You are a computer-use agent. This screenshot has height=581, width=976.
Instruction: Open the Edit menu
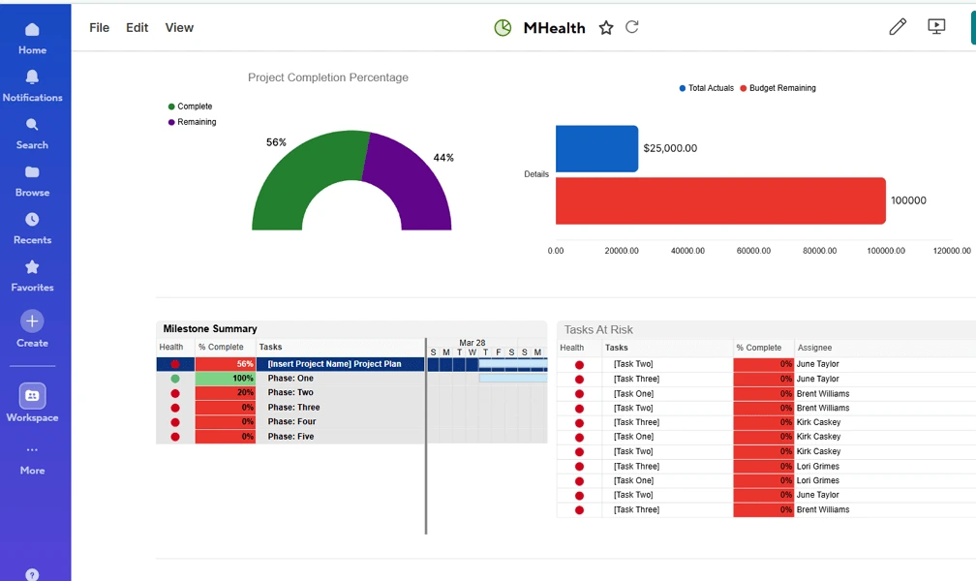tap(137, 27)
